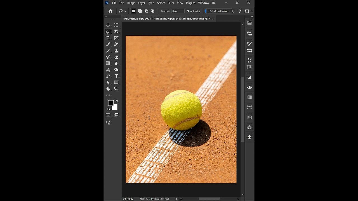Select the Rectangular Marquee tool

coord(116,25)
